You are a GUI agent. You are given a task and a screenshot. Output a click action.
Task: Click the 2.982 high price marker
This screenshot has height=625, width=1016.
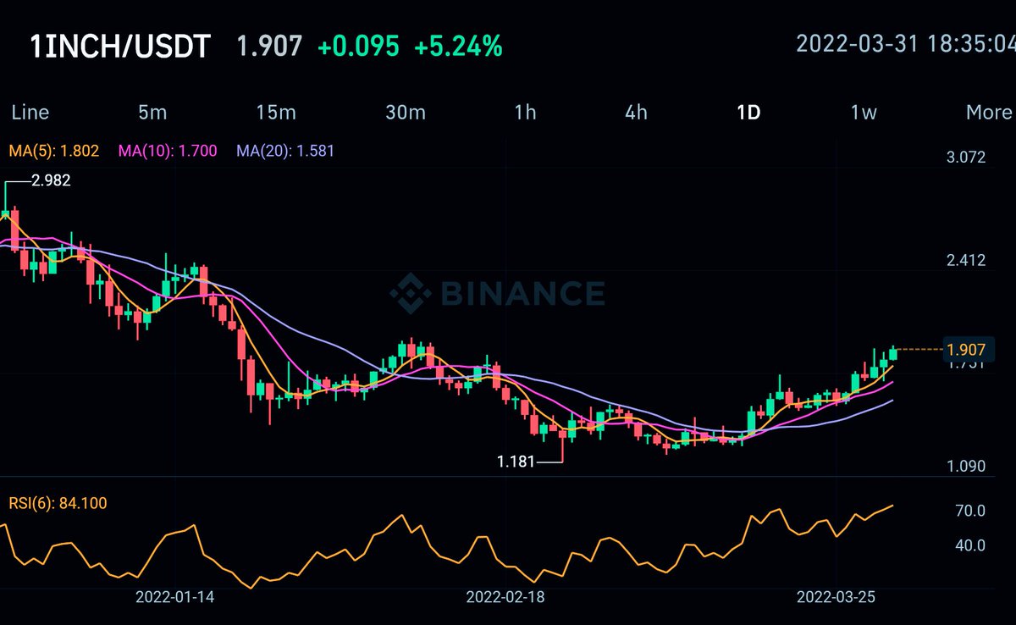point(51,180)
